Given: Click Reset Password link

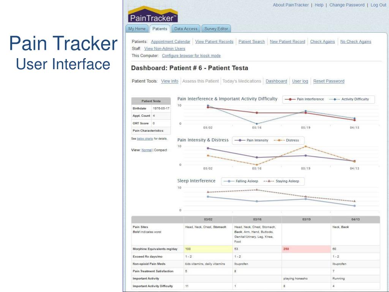Looking at the screenshot, I should click(x=329, y=81).
